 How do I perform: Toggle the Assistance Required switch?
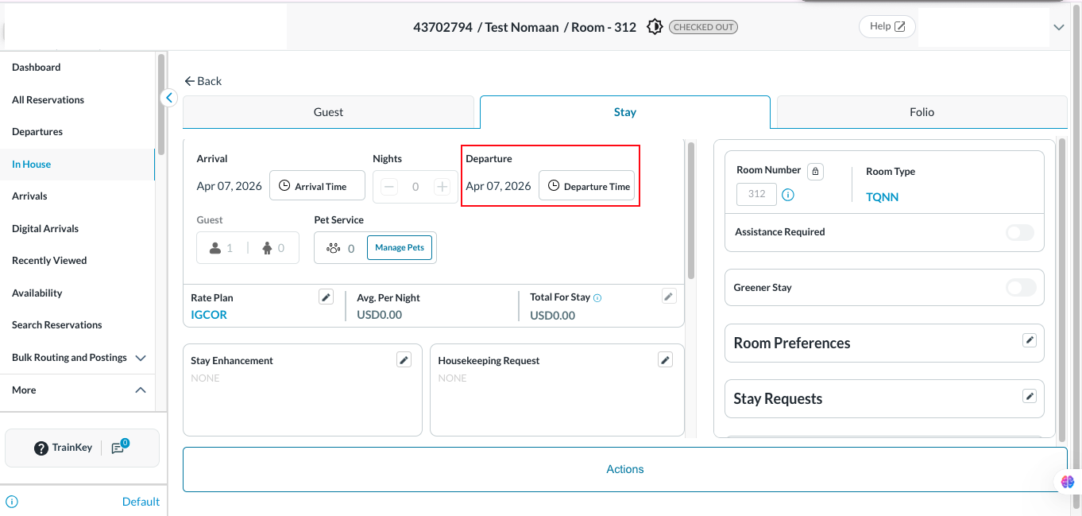click(x=1020, y=232)
